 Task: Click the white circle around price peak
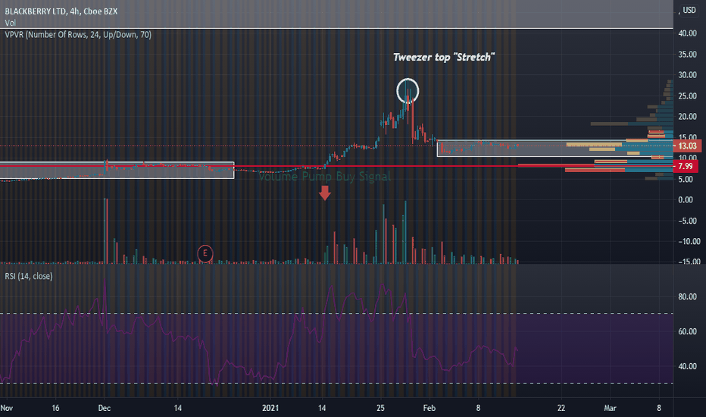click(408, 91)
